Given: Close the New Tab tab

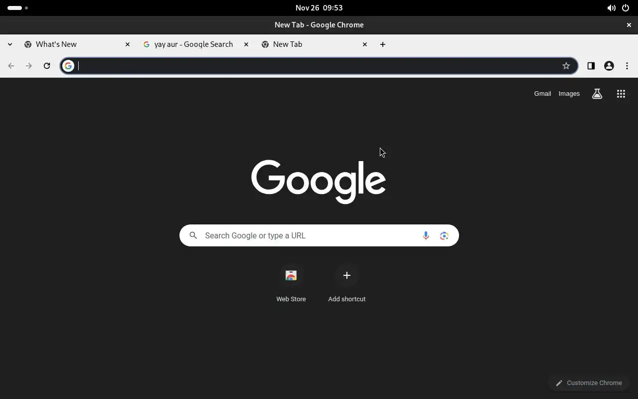Looking at the screenshot, I should (x=365, y=44).
